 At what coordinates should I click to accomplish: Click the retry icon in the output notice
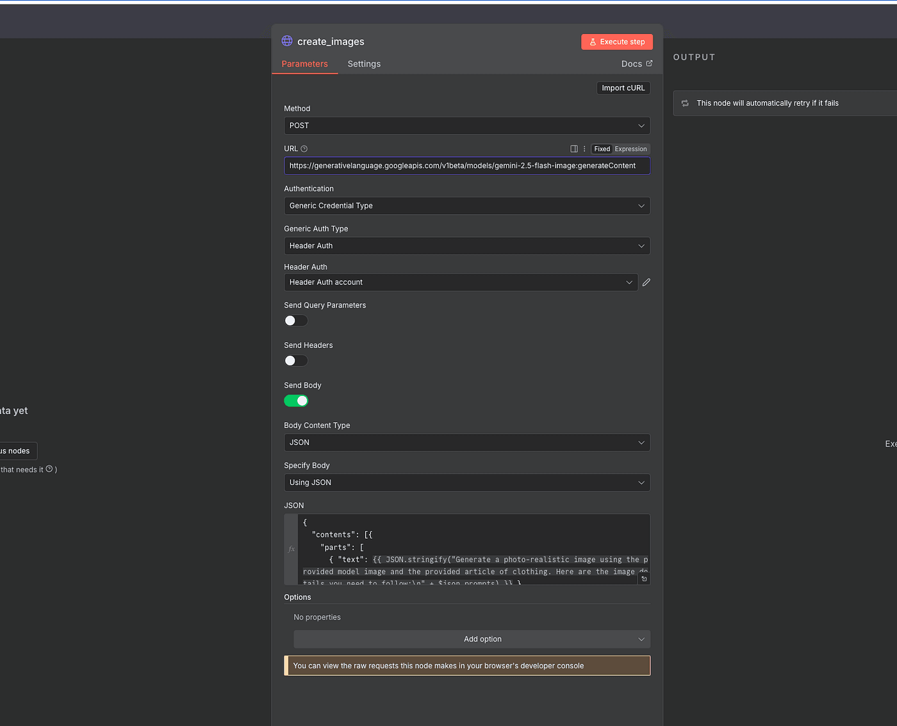685,103
